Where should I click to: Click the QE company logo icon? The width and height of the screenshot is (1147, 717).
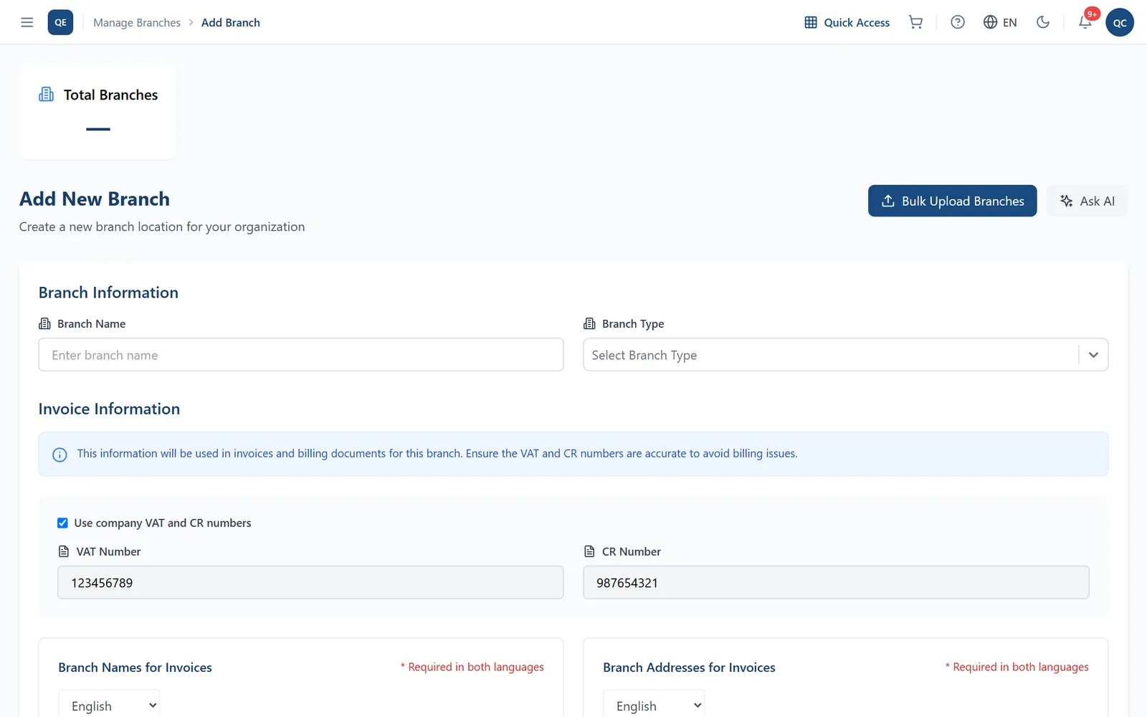[60, 22]
